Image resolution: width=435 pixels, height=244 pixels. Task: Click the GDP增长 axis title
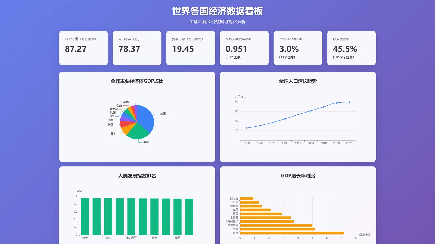365,235
